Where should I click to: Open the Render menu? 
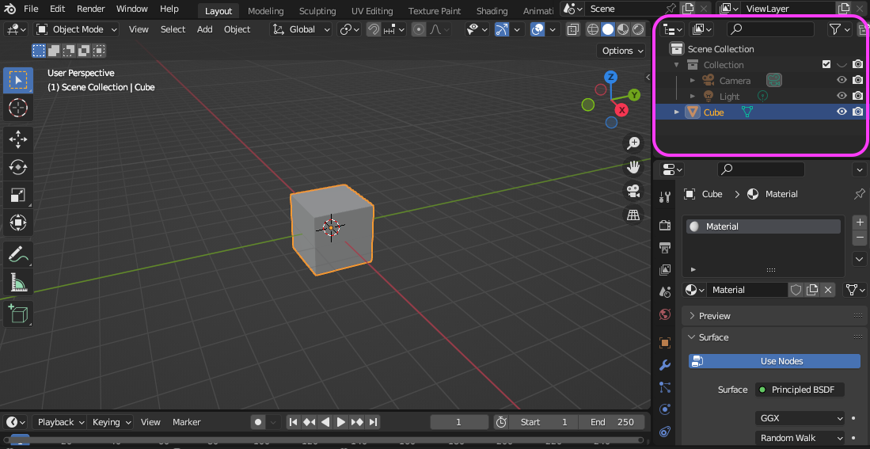90,9
